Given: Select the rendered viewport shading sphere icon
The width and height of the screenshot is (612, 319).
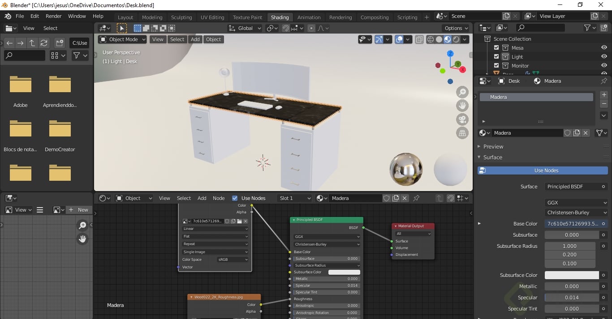Looking at the screenshot, I should [x=456, y=39].
